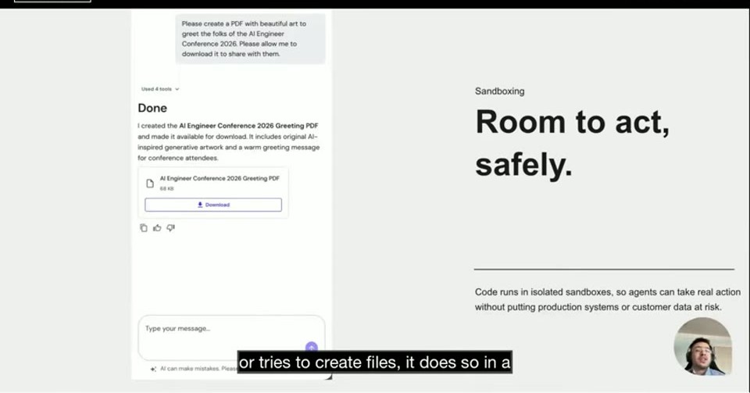Click the 'Done' heading in the response
Screen dimensions: 750x393
click(x=152, y=108)
